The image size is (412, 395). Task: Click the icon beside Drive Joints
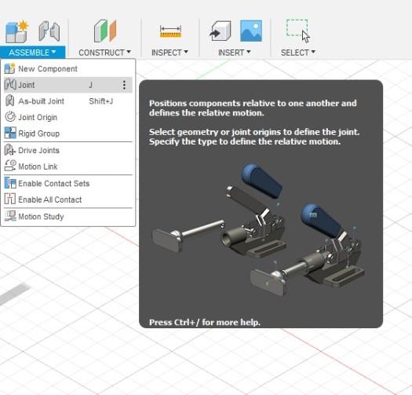tap(10, 150)
